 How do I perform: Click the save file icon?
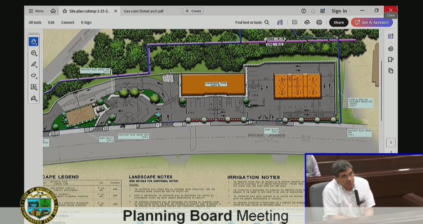[x=295, y=22]
